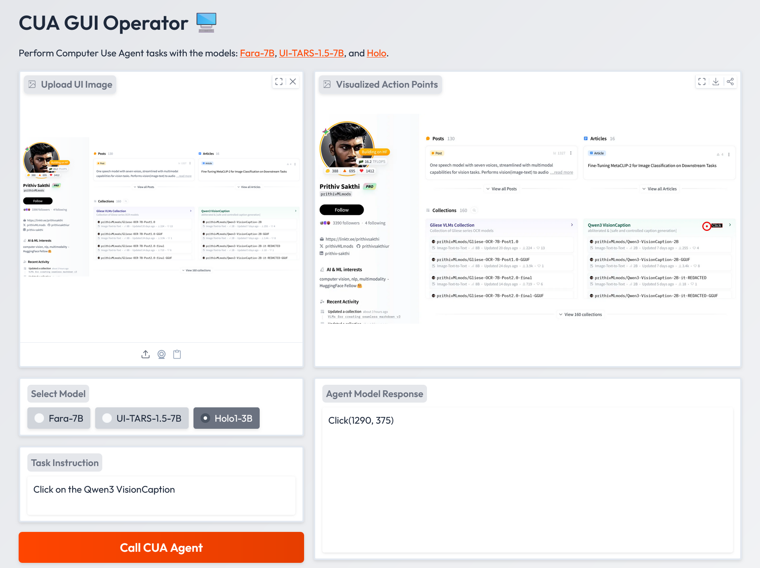Click the webcam capture icon
This screenshot has height=568, width=760.
pos(161,354)
